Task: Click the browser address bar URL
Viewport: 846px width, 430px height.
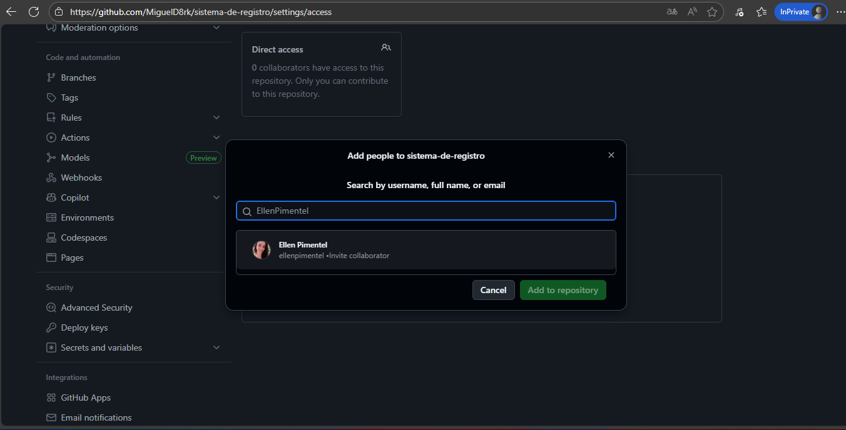Action: 201,12
